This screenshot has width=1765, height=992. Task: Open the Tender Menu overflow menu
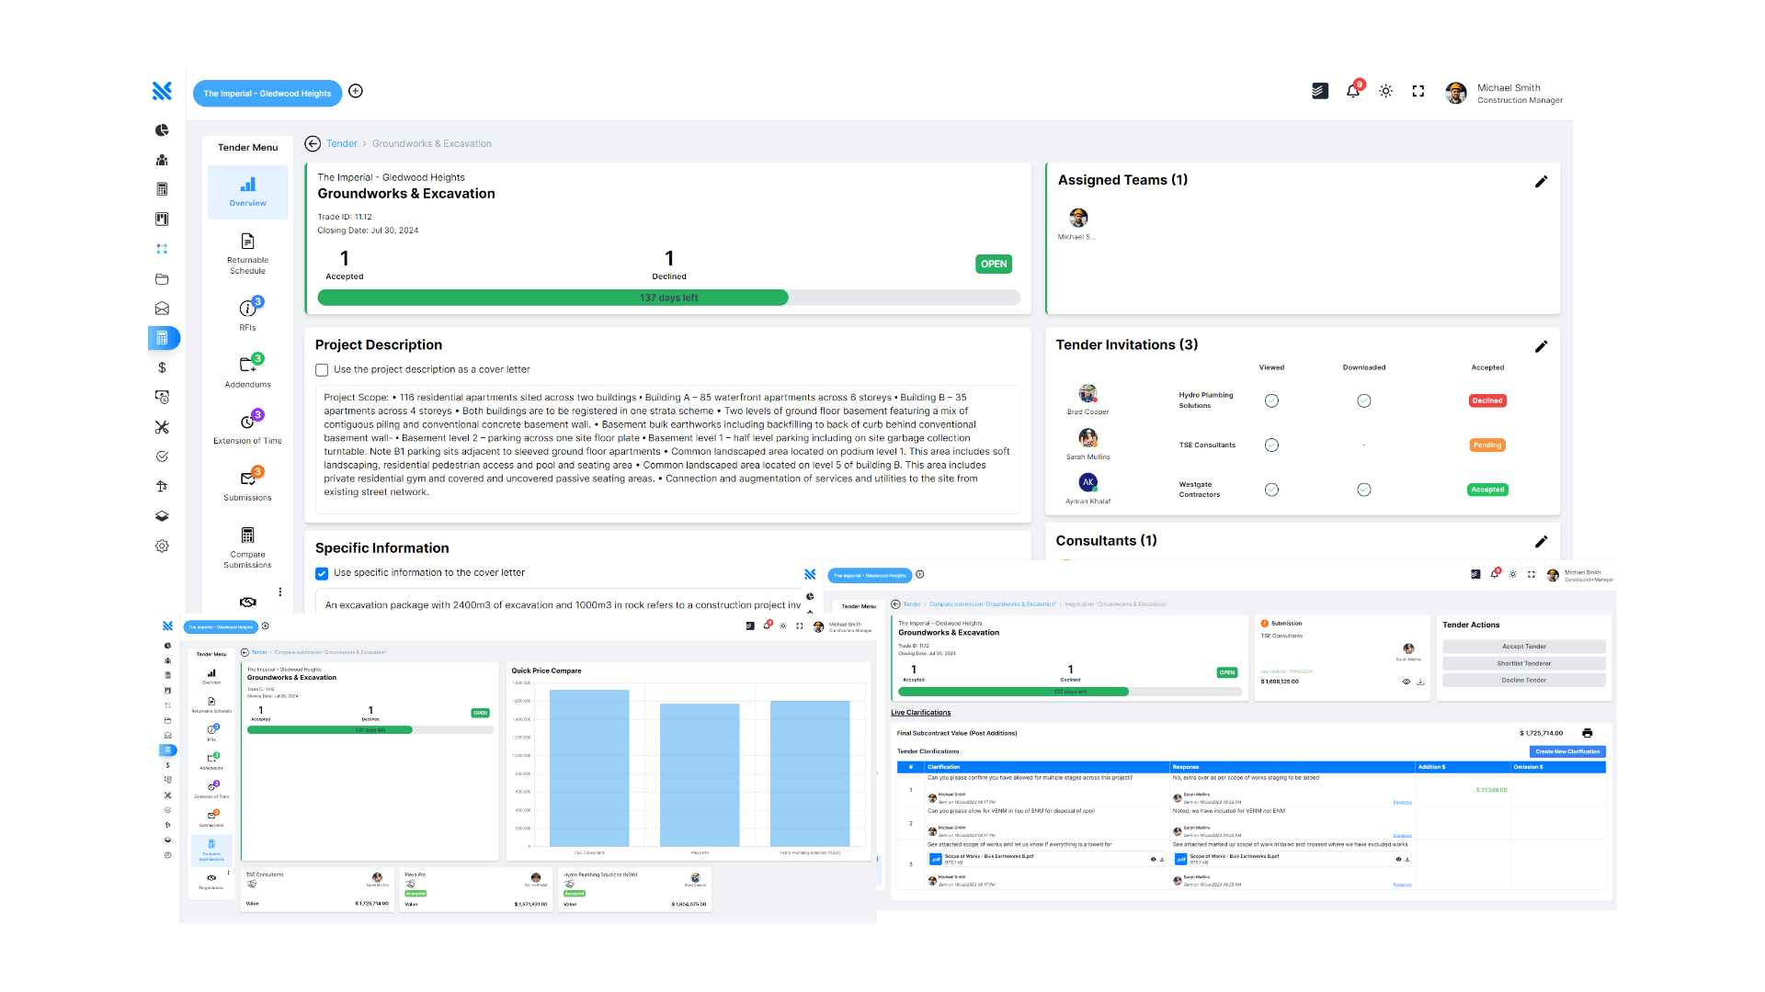(x=280, y=592)
